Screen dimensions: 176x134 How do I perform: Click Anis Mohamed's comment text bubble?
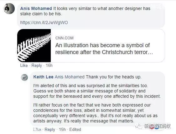click(x=91, y=15)
